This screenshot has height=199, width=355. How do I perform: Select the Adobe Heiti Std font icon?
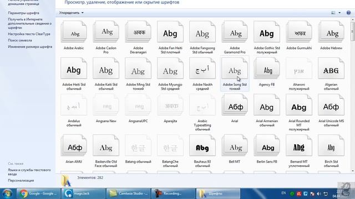[74, 69]
